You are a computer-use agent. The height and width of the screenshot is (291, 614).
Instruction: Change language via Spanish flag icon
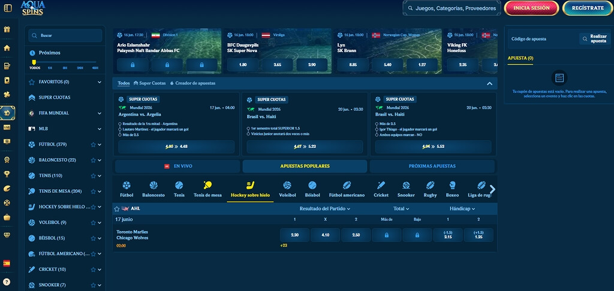click(x=7, y=263)
